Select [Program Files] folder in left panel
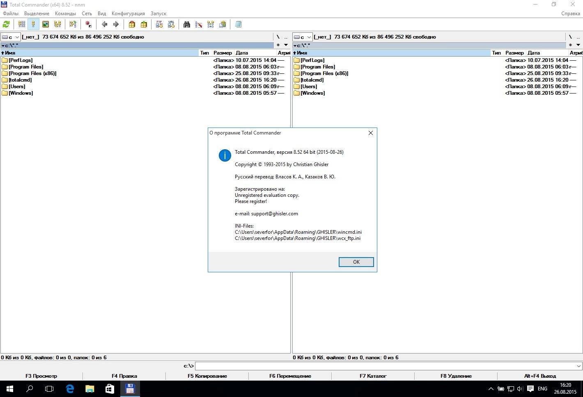The width and height of the screenshot is (583, 397). (26, 67)
